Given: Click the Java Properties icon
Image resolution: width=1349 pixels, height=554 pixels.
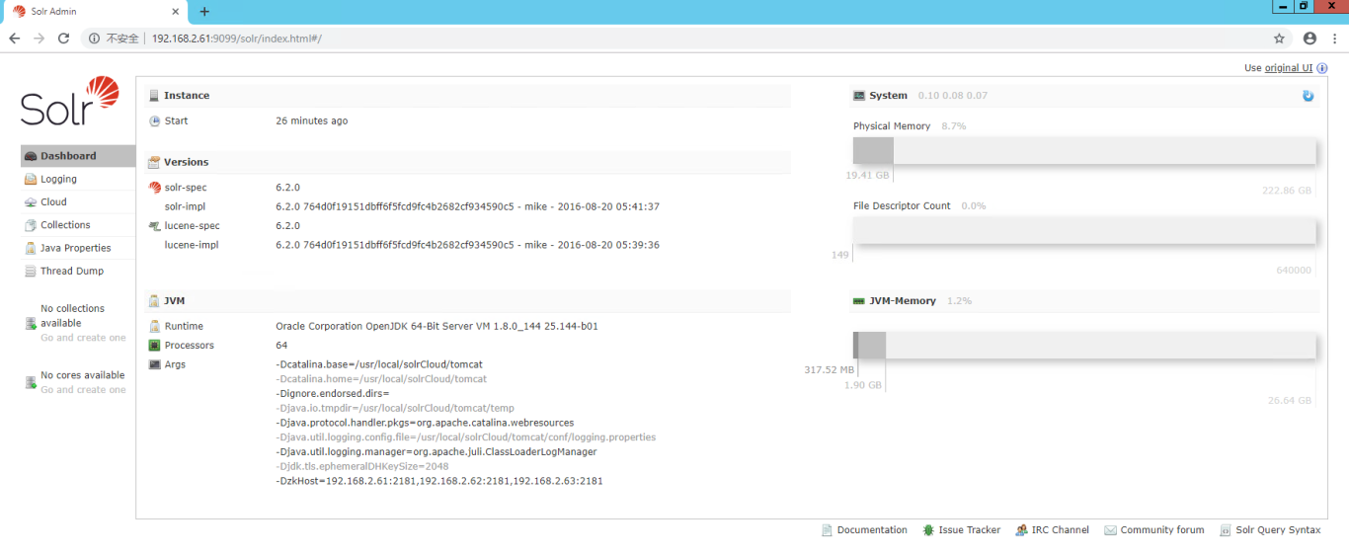Looking at the screenshot, I should (x=31, y=248).
